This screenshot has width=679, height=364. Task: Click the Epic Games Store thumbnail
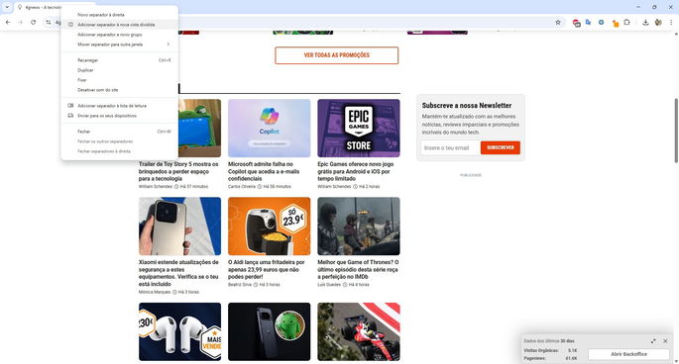(359, 128)
